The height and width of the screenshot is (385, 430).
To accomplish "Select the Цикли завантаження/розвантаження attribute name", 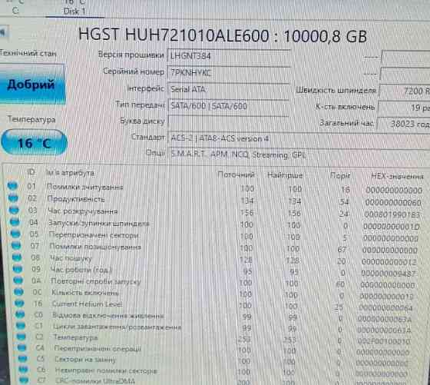I will (117, 327).
